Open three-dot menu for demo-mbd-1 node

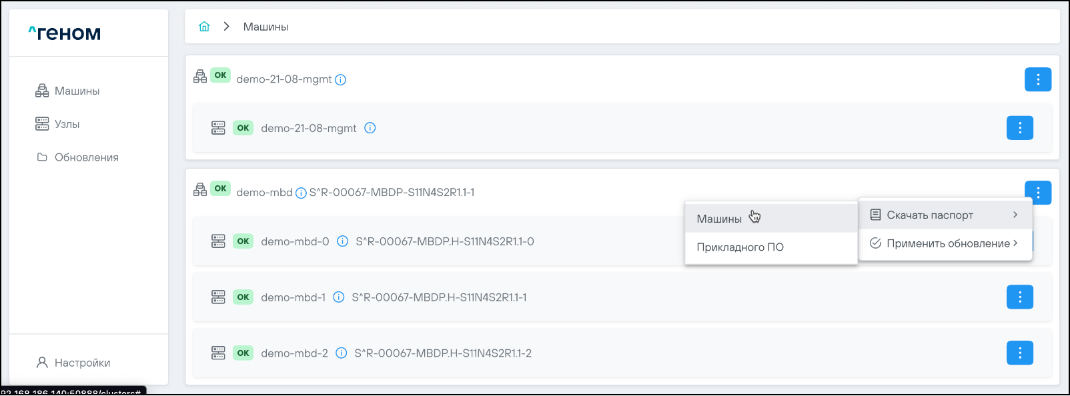(1019, 297)
